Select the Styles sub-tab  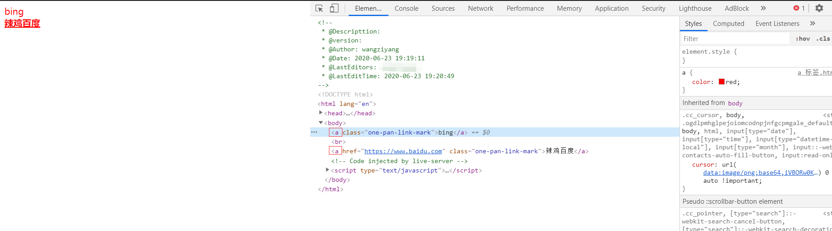[693, 24]
